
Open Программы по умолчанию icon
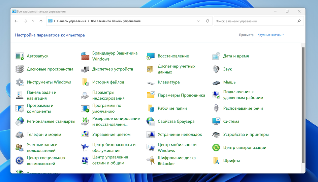[x=85, y=108]
